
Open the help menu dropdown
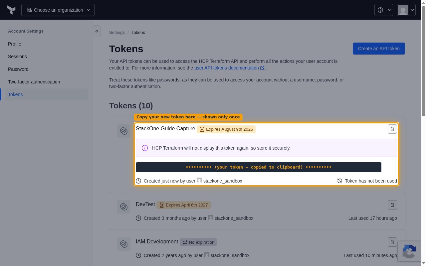click(384, 10)
